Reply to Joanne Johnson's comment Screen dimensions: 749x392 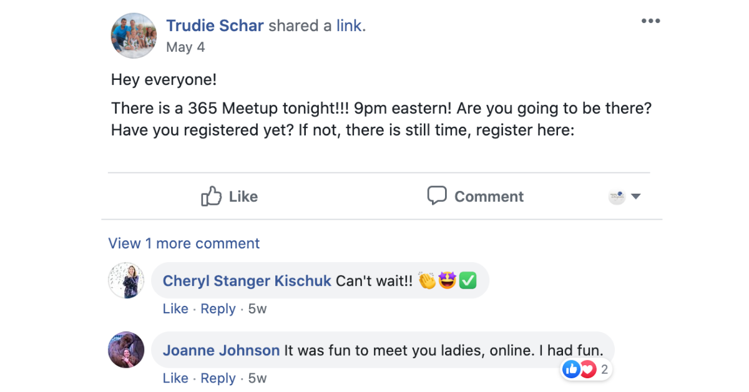coord(218,378)
